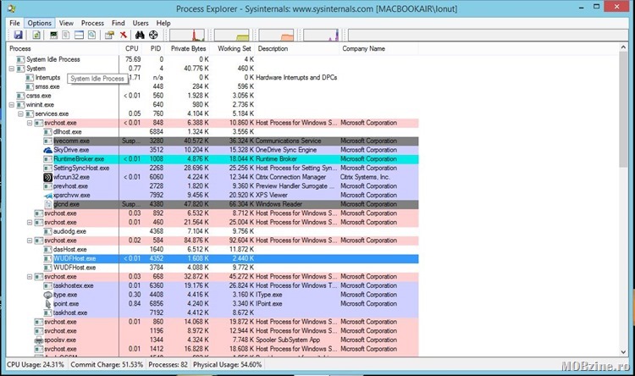The width and height of the screenshot is (635, 376).
Task: Select the smss.exe process row
Action: (x=213, y=86)
